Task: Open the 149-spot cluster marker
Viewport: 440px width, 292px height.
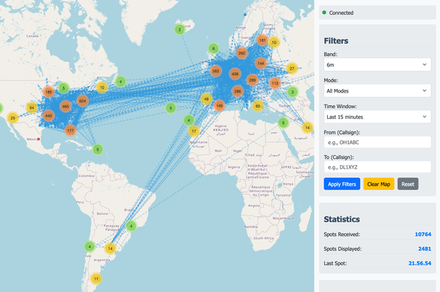Action: click(219, 106)
